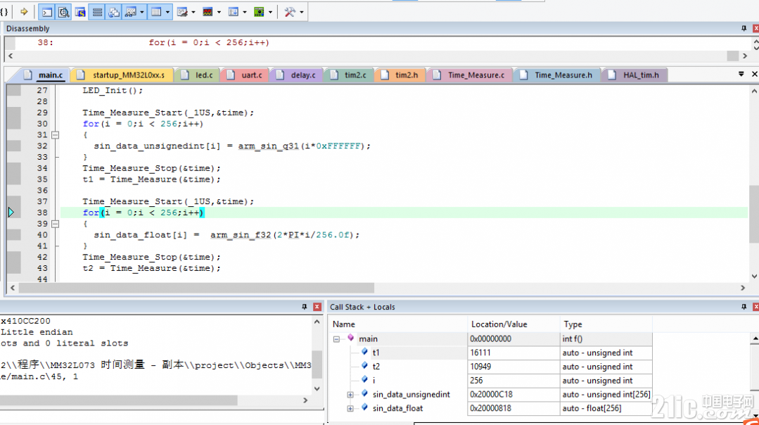Toggle the pin on the Disassembly panel

tap(744, 29)
